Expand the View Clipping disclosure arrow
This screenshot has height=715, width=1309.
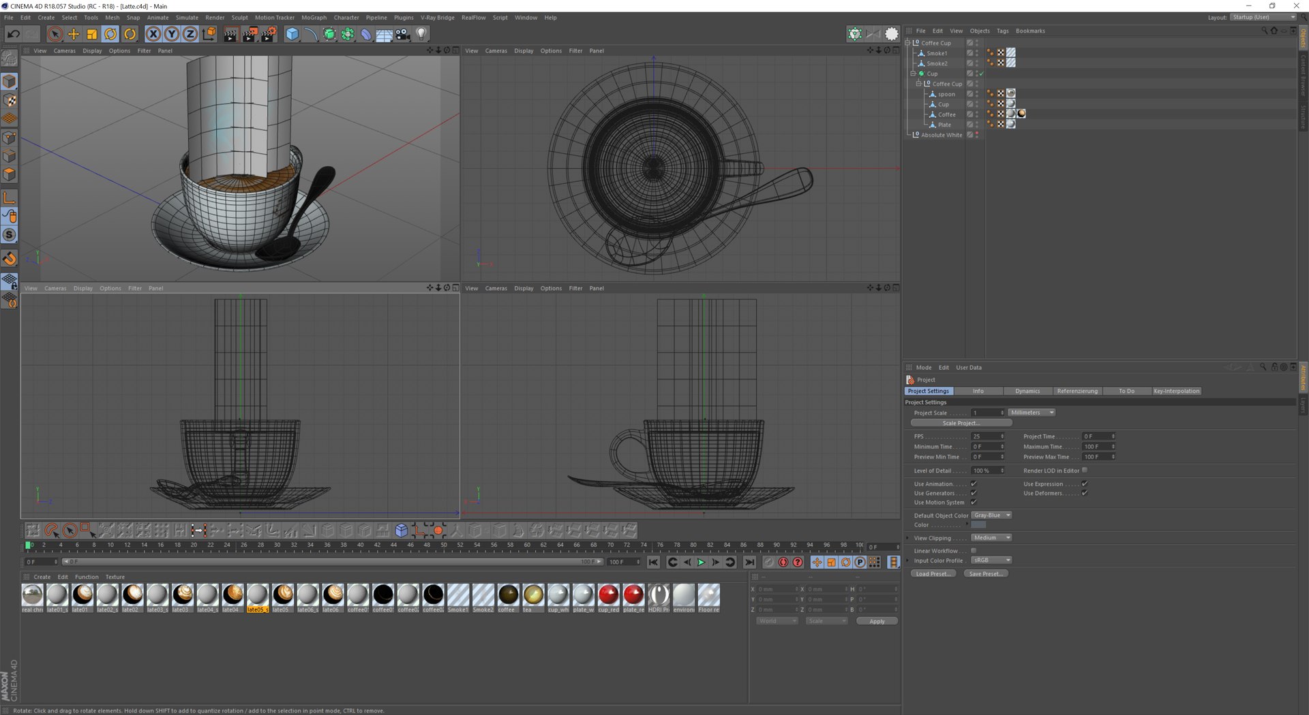click(908, 538)
